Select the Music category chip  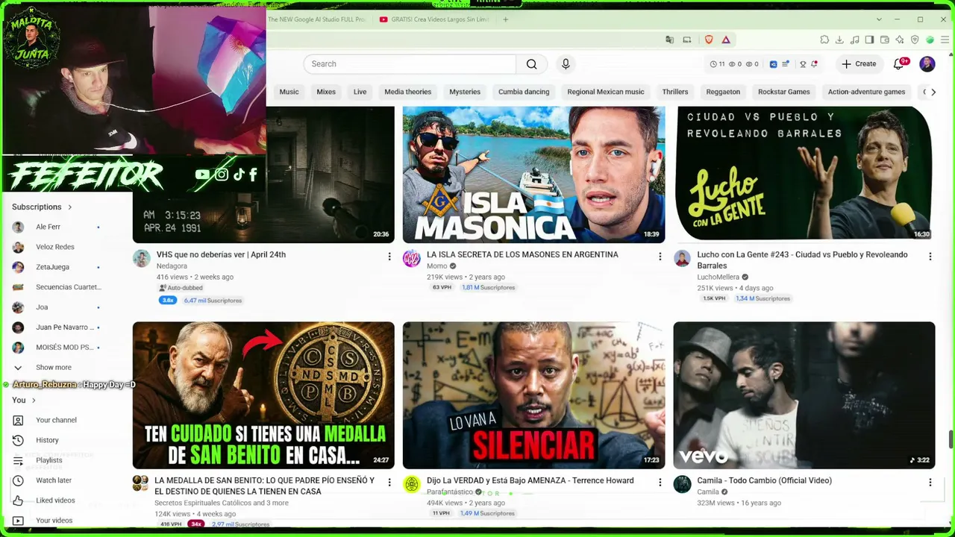(x=289, y=92)
